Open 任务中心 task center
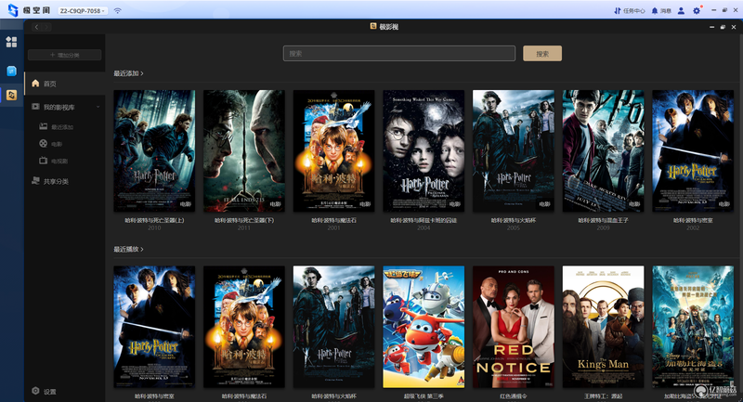The height and width of the screenshot is (402, 743). (630, 10)
